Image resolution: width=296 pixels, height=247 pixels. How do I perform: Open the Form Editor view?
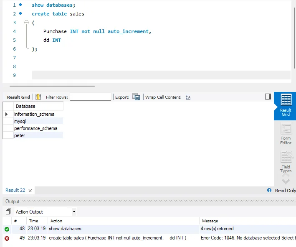click(286, 134)
